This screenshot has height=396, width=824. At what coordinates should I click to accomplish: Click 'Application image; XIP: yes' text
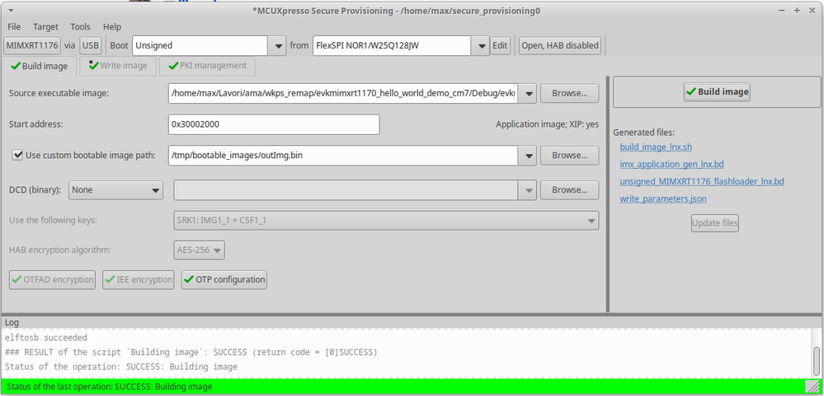[547, 124]
